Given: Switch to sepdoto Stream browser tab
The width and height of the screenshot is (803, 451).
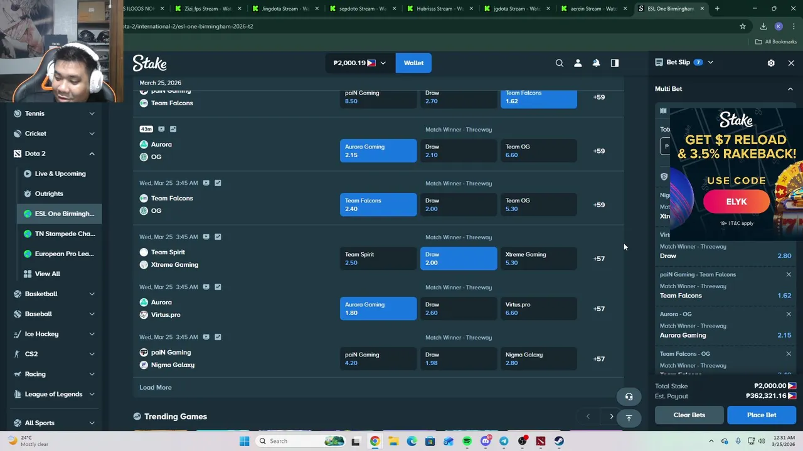Looking at the screenshot, I should click(x=363, y=9).
